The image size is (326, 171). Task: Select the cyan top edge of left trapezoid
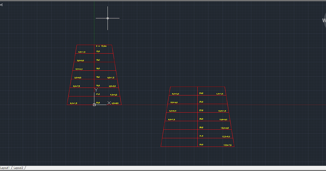87,45
